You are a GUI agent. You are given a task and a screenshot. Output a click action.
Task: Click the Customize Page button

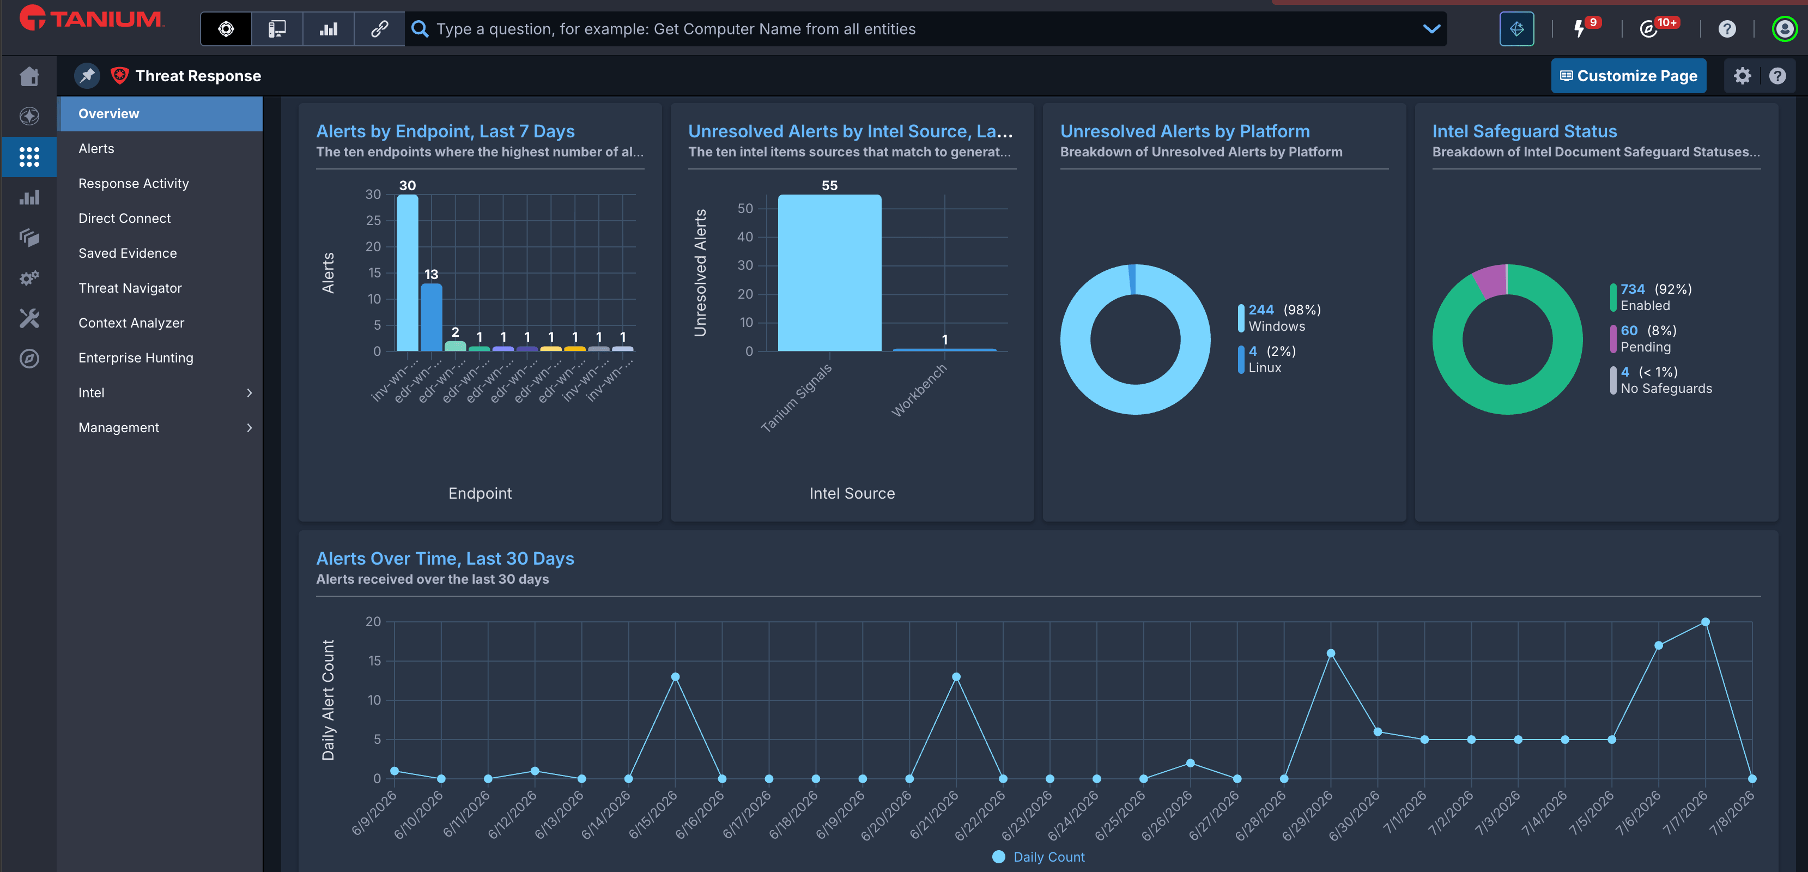[1628, 76]
